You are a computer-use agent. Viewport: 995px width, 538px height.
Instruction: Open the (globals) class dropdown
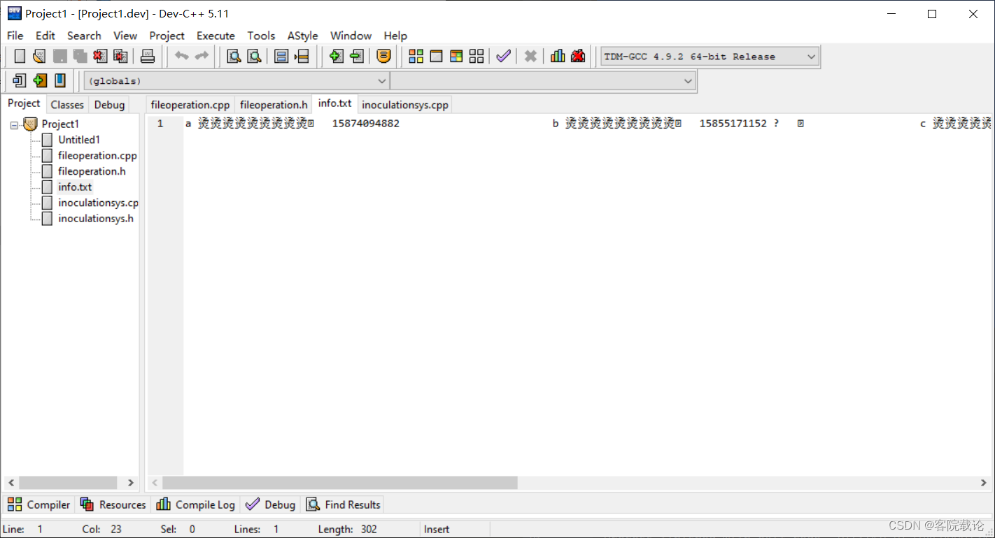(237, 81)
